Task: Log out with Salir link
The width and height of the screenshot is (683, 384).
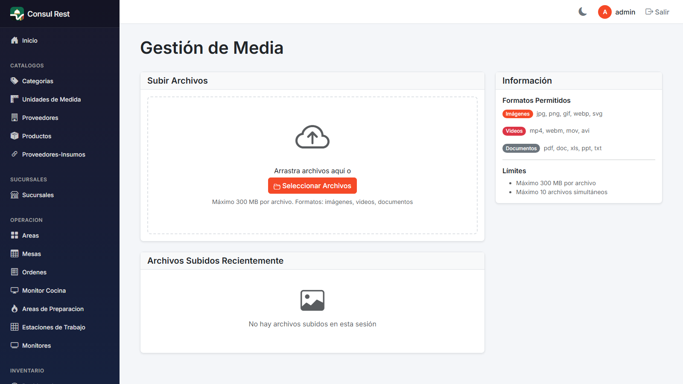Action: pos(657,12)
